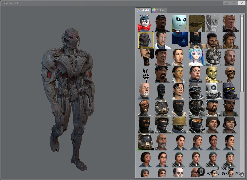Minimize the Player Model window

pos(226,3)
